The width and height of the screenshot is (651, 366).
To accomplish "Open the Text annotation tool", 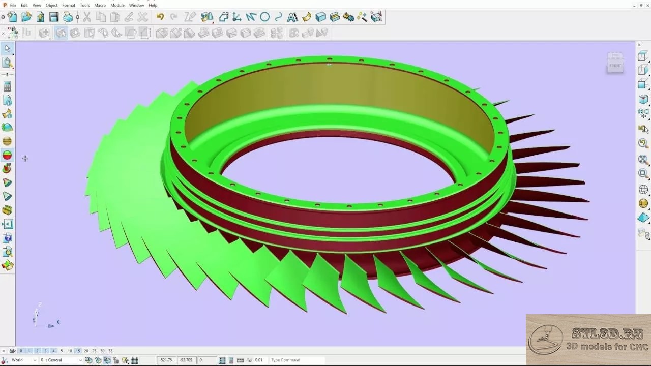I will click(x=292, y=17).
